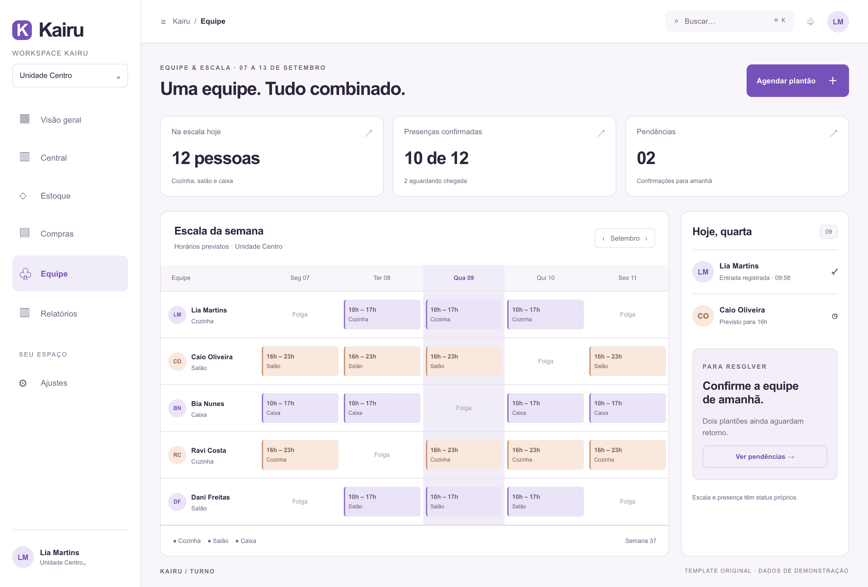This screenshot has height=587, width=868.
Task: Click the Ajustes gear icon
Action: (x=23, y=383)
